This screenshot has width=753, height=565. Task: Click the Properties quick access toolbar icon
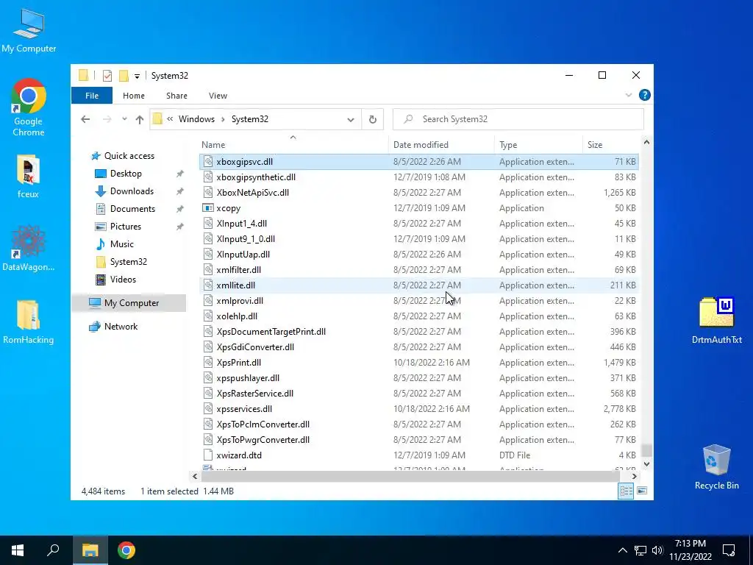[x=107, y=76]
